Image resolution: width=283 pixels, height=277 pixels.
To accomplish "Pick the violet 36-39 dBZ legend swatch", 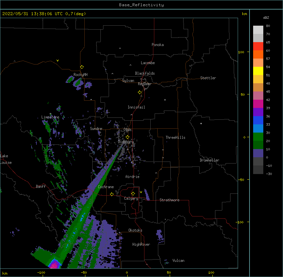I will pos(258,112).
